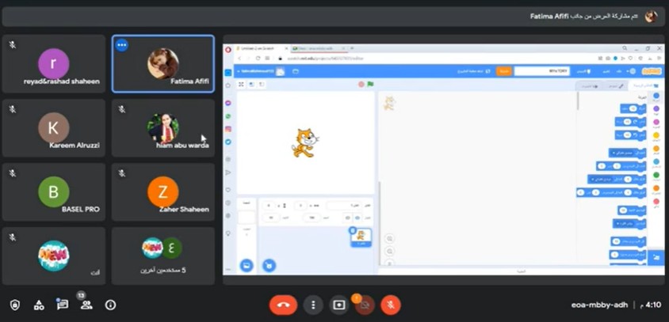
Task: Show the participants list icon
Action: pos(86,305)
